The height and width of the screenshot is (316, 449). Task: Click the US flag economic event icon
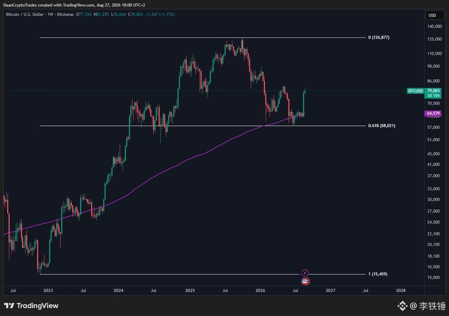tap(305, 281)
